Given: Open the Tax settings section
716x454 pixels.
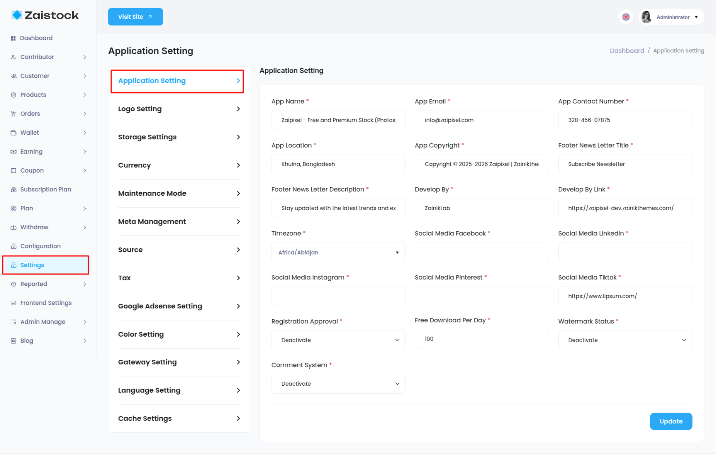Looking at the screenshot, I should click(179, 278).
